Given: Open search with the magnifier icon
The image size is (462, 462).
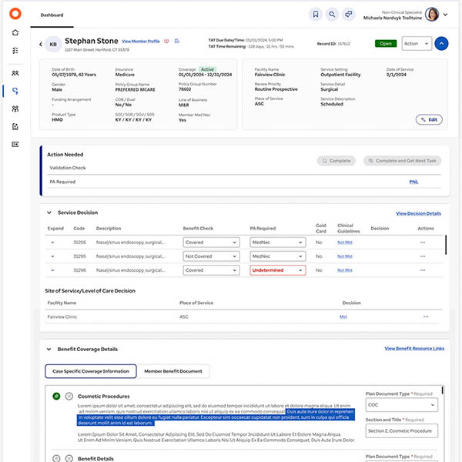Looking at the screenshot, I should 333,14.
